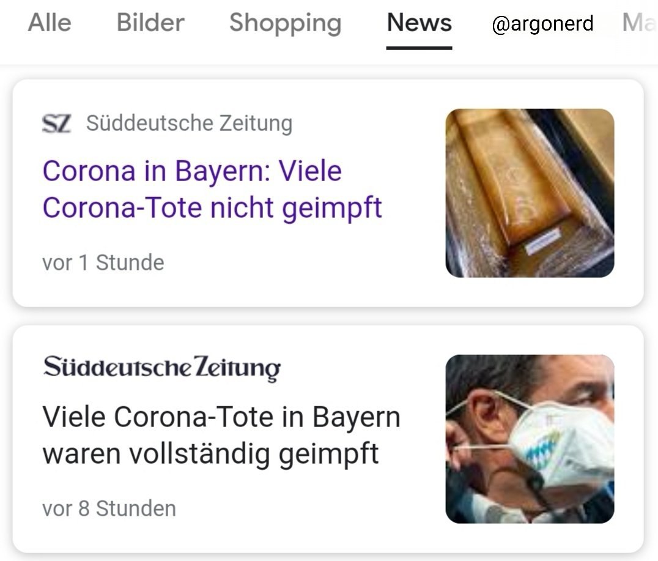
Task: Select the News tab
Action: (419, 23)
